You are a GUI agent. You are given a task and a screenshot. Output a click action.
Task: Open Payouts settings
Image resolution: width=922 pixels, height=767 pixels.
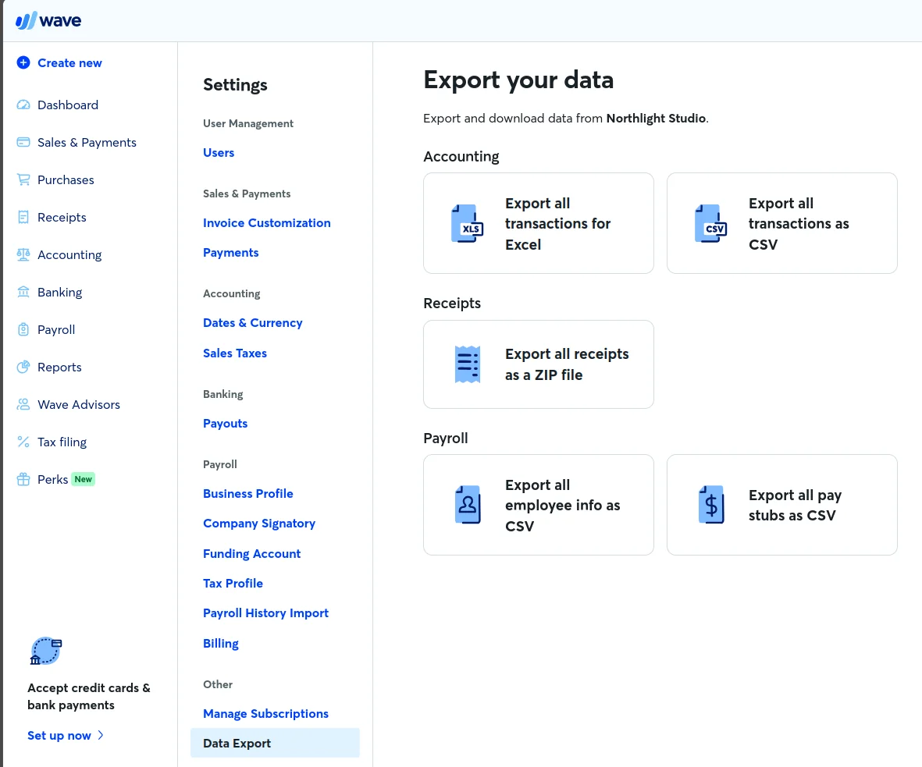pos(225,423)
